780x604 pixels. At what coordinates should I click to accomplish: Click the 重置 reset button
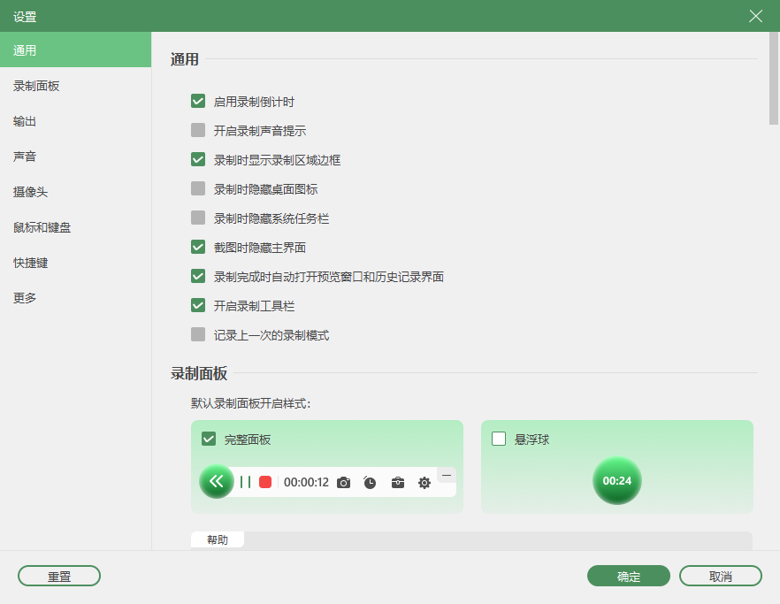pyautogui.click(x=59, y=576)
